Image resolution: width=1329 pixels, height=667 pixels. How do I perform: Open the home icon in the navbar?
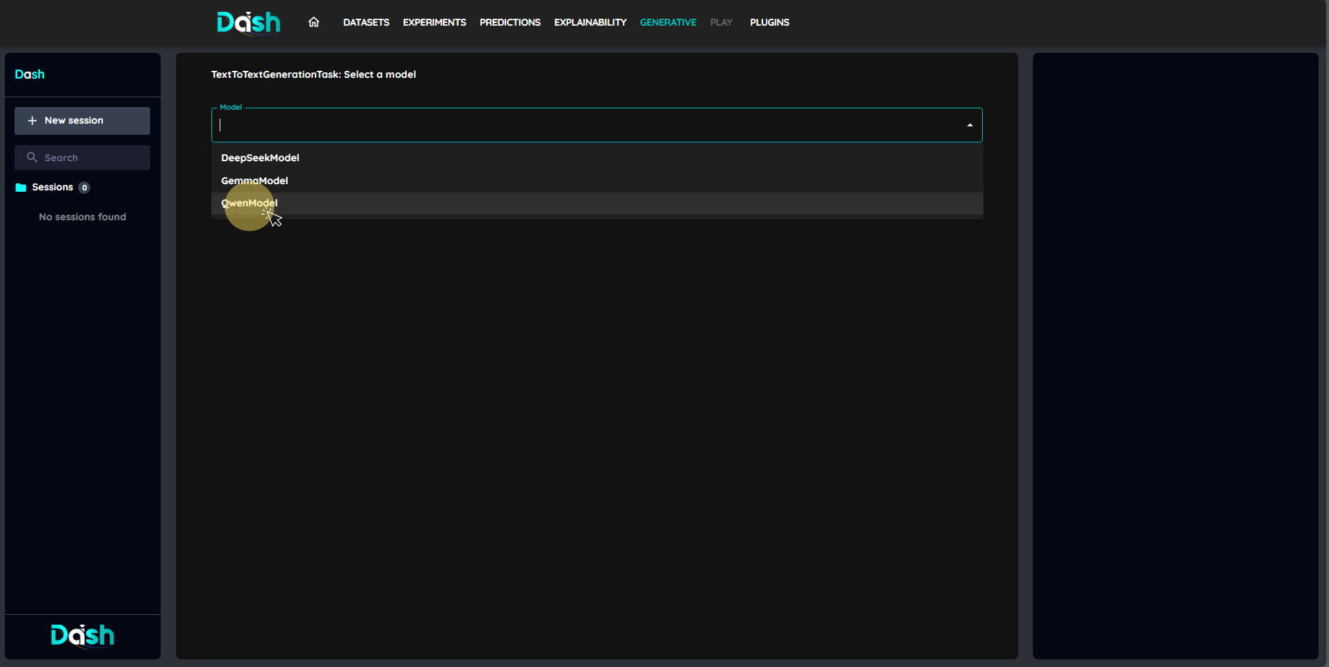313,22
